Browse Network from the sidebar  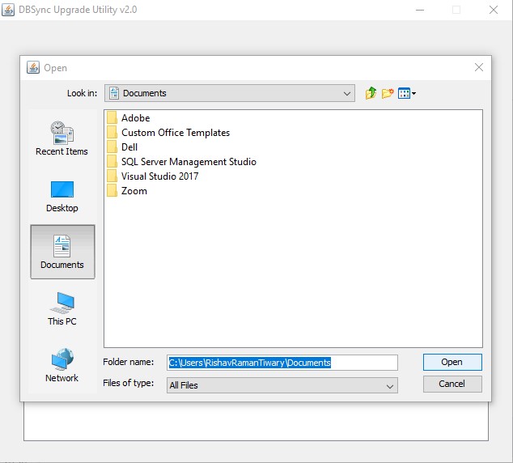61,365
